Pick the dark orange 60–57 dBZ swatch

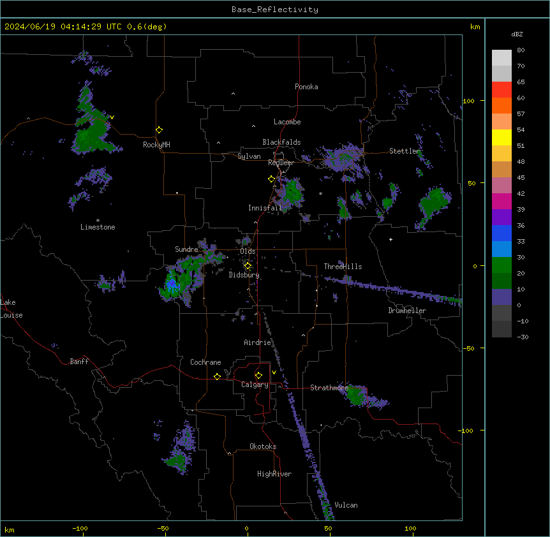click(x=502, y=105)
